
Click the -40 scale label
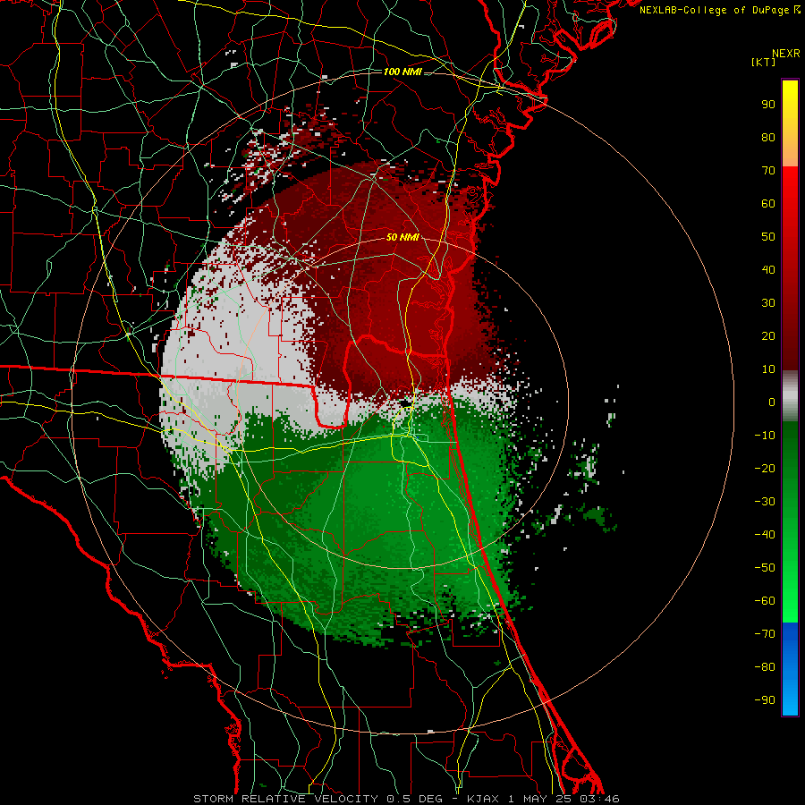765,535
